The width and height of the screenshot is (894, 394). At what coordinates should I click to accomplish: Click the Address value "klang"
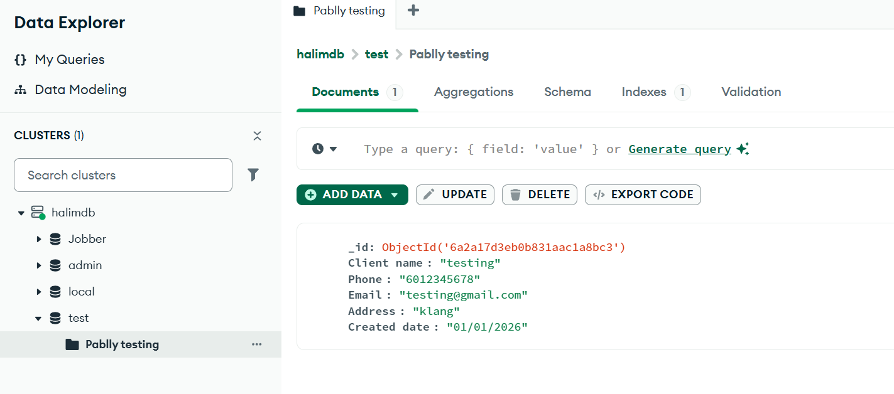436,311
